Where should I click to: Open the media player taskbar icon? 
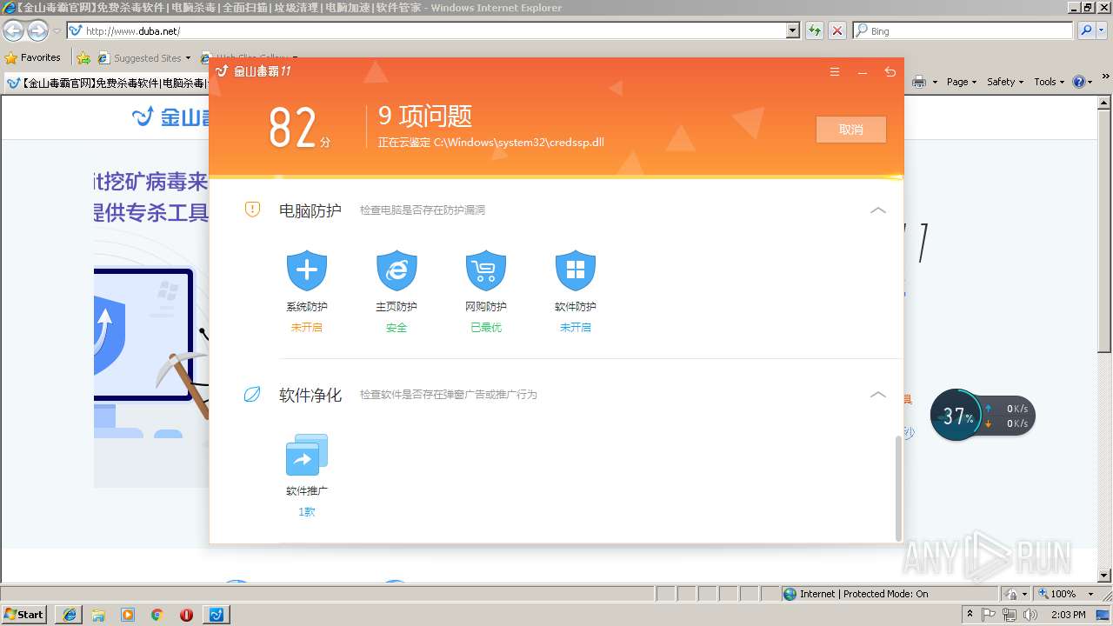(128, 615)
